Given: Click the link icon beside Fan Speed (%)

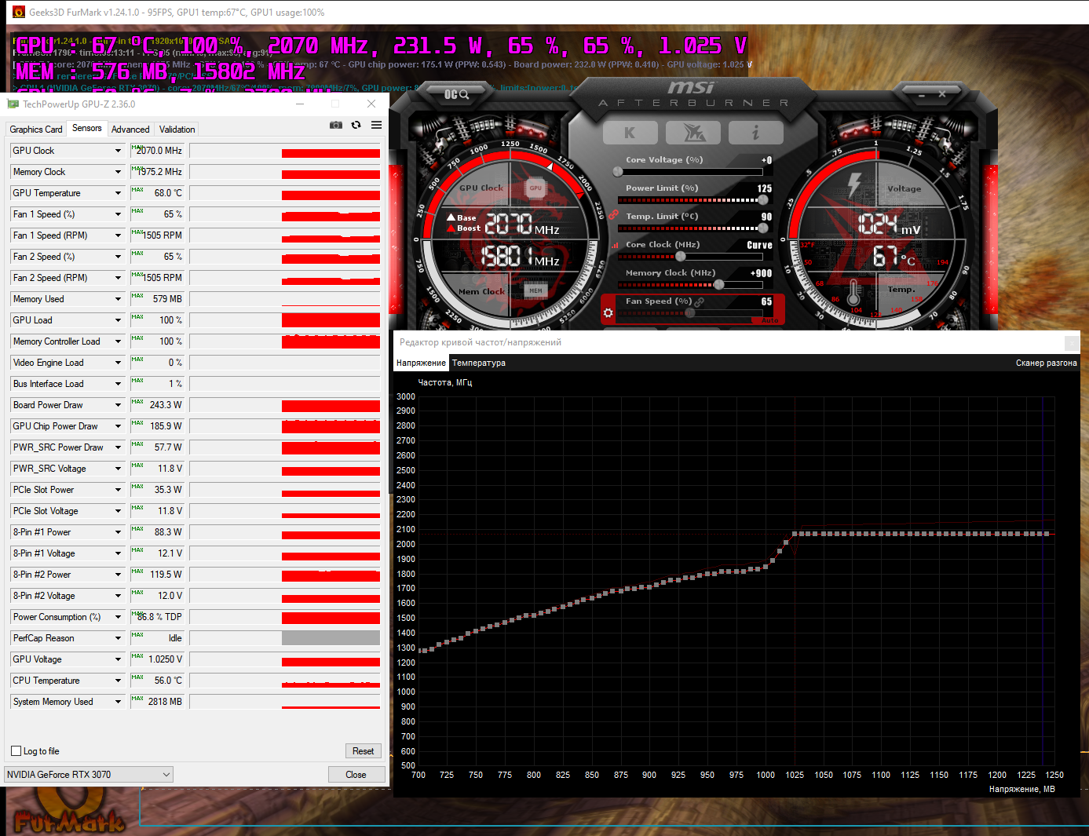Looking at the screenshot, I should tap(699, 301).
